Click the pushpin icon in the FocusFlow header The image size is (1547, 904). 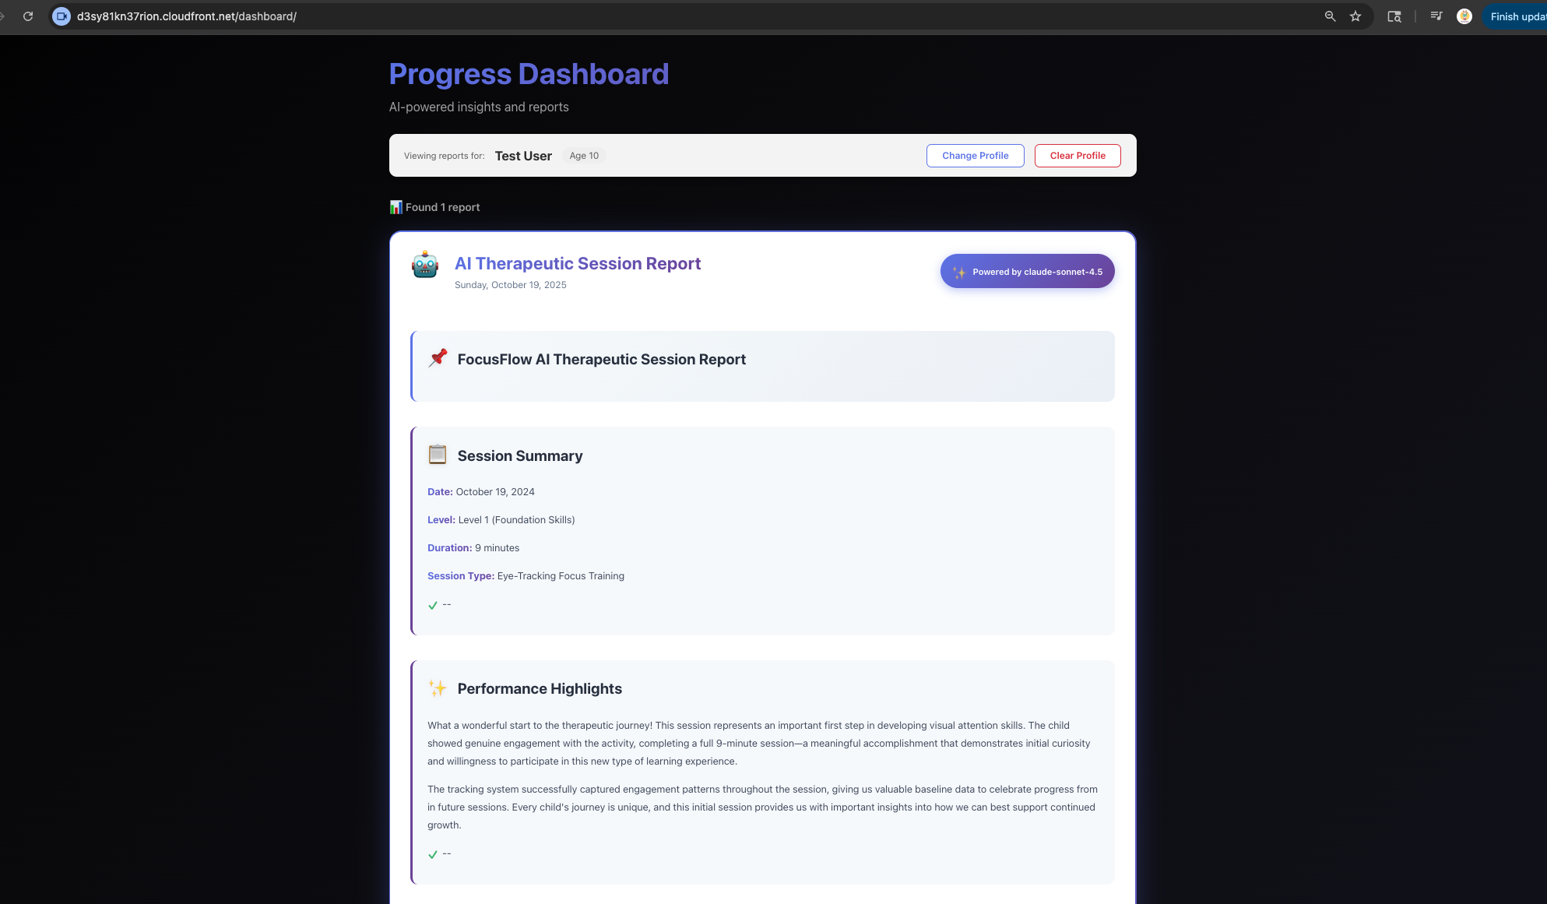click(x=438, y=358)
